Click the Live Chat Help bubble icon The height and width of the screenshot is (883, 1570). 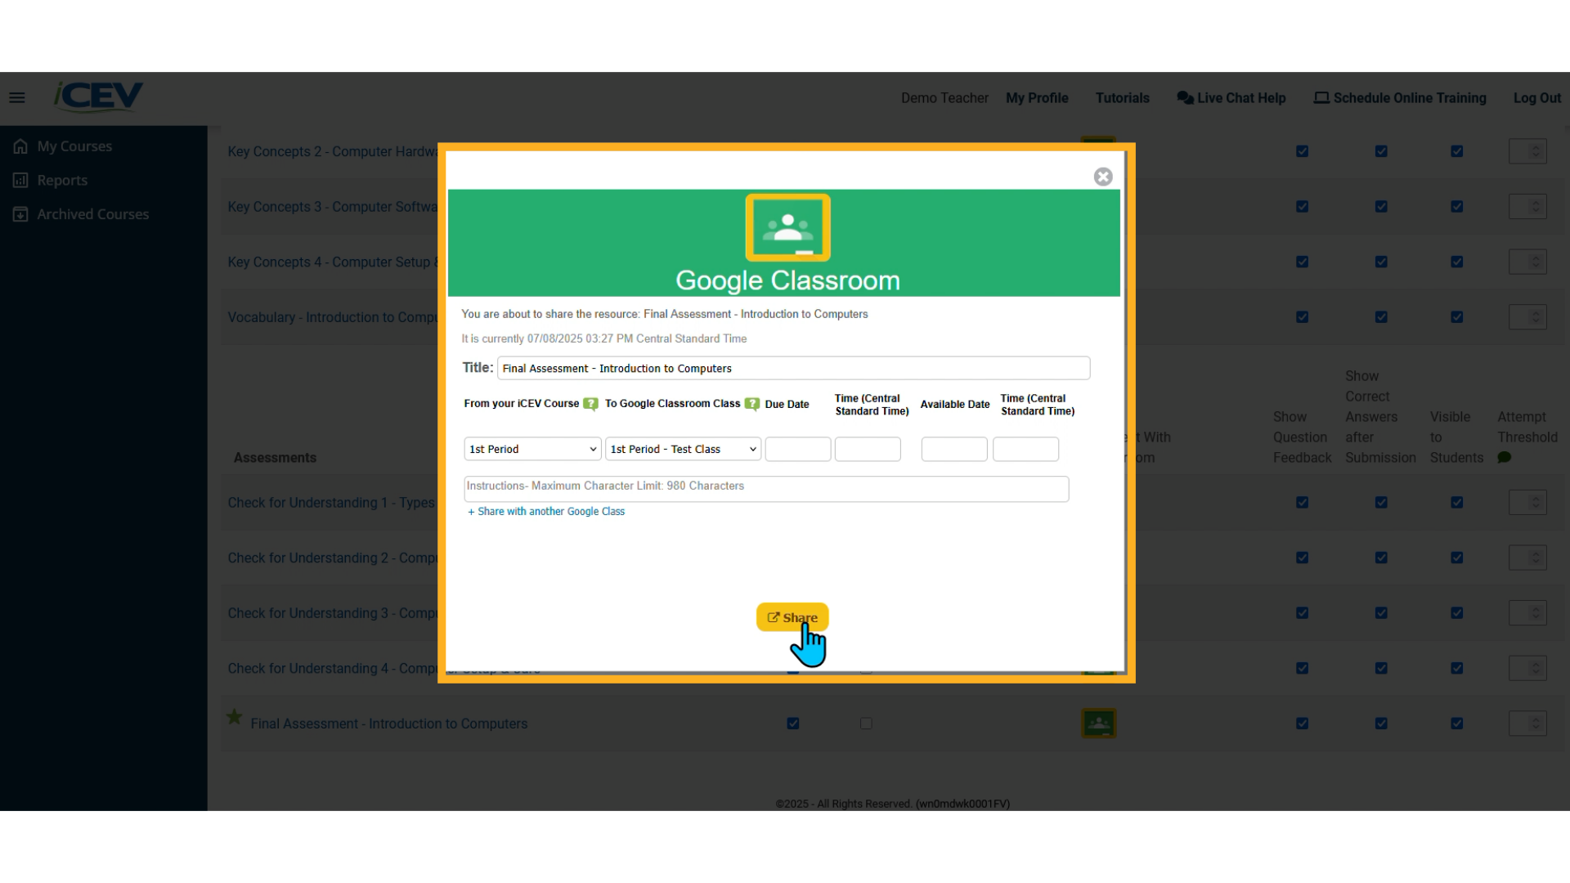1185,98
